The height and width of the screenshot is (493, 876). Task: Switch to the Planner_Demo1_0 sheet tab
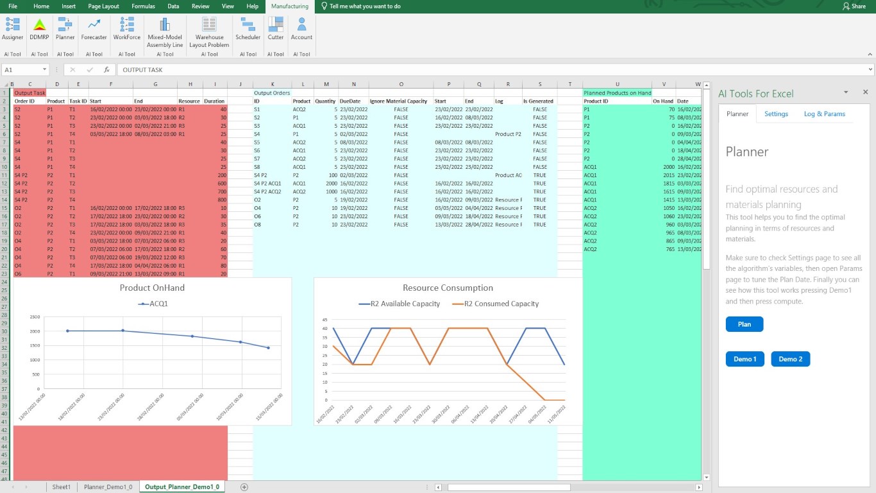(108, 487)
